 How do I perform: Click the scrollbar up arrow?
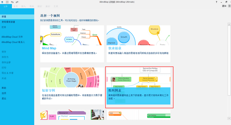pyautogui.click(x=229, y=24)
